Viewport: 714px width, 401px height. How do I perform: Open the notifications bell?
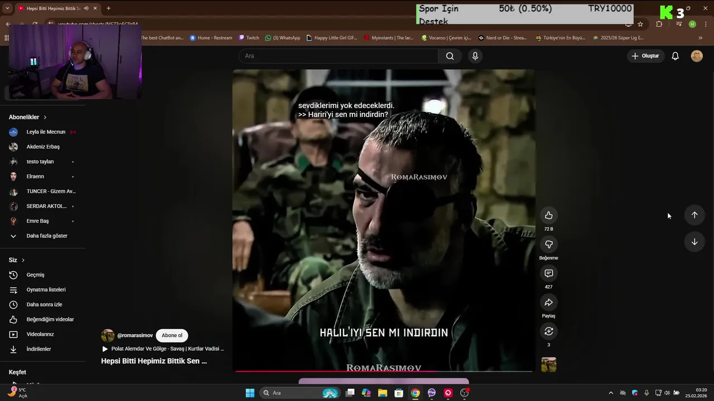(675, 56)
